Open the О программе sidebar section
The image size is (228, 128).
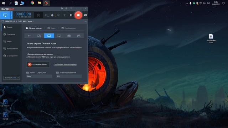coord(10,56)
